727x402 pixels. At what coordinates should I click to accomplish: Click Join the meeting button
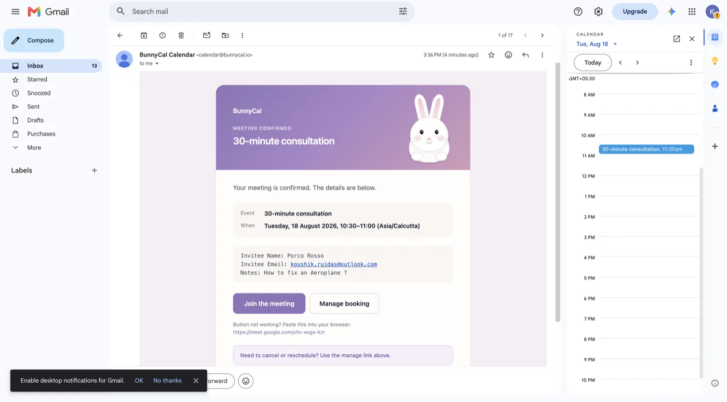pyautogui.click(x=269, y=303)
